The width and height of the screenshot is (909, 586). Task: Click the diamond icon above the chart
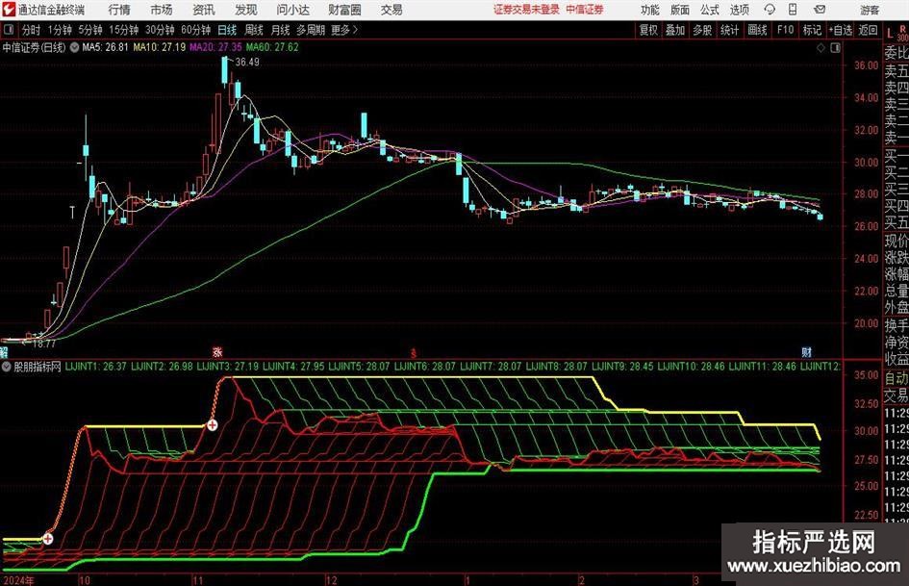(x=821, y=48)
